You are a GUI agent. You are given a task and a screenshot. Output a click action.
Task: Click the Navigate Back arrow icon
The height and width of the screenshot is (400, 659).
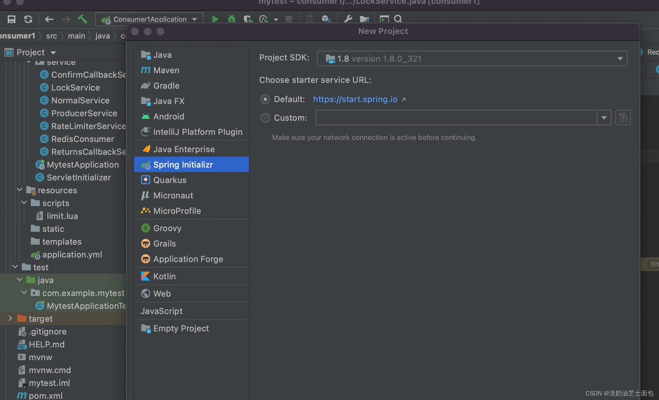tap(49, 19)
